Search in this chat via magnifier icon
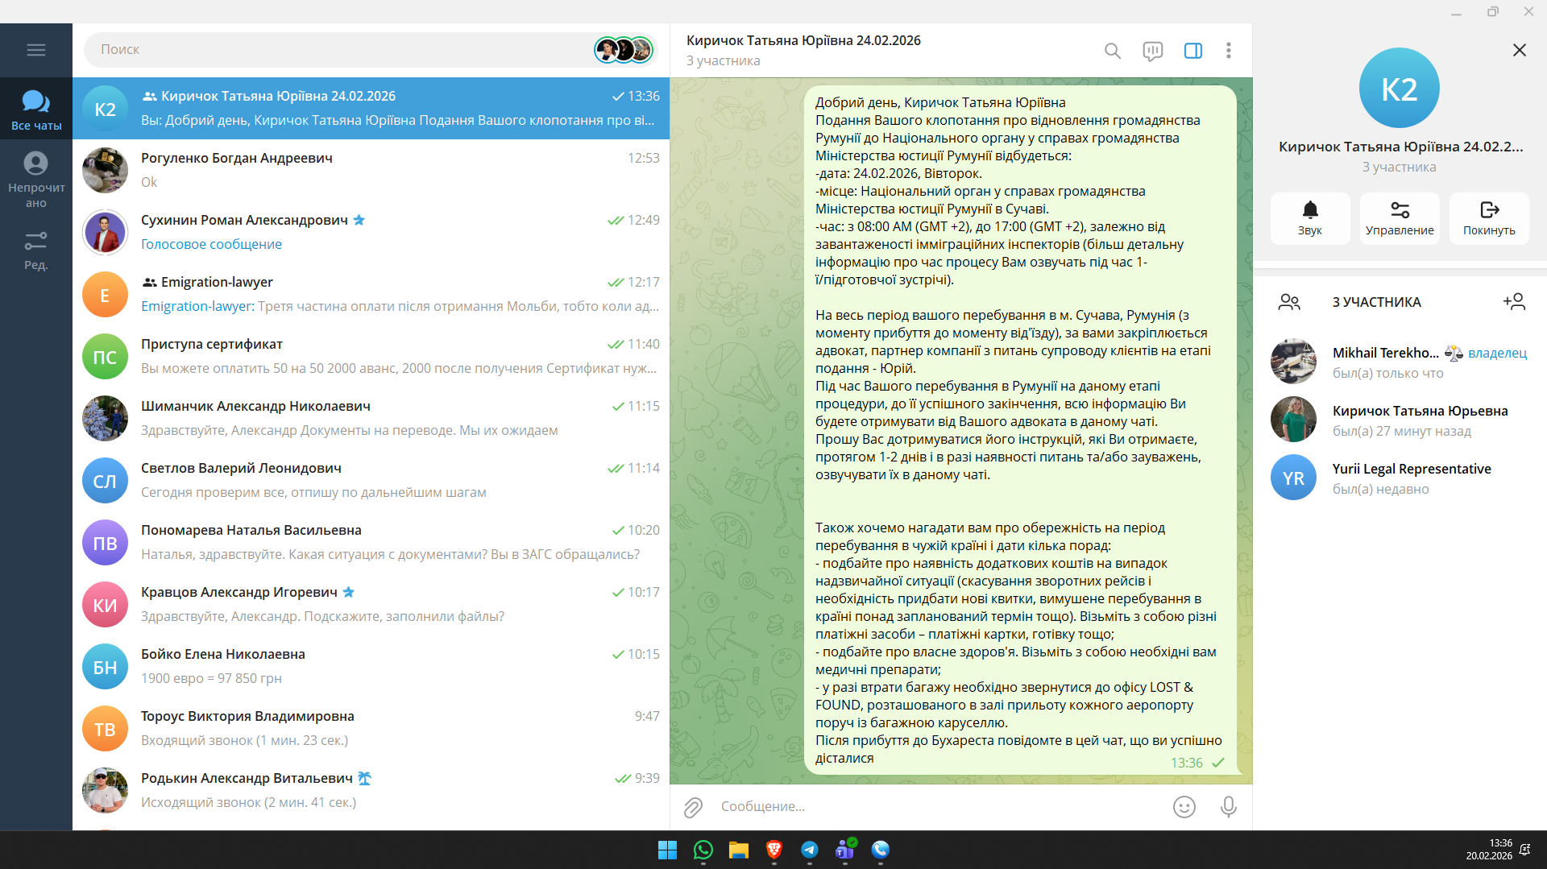The height and width of the screenshot is (869, 1547). 1113,51
